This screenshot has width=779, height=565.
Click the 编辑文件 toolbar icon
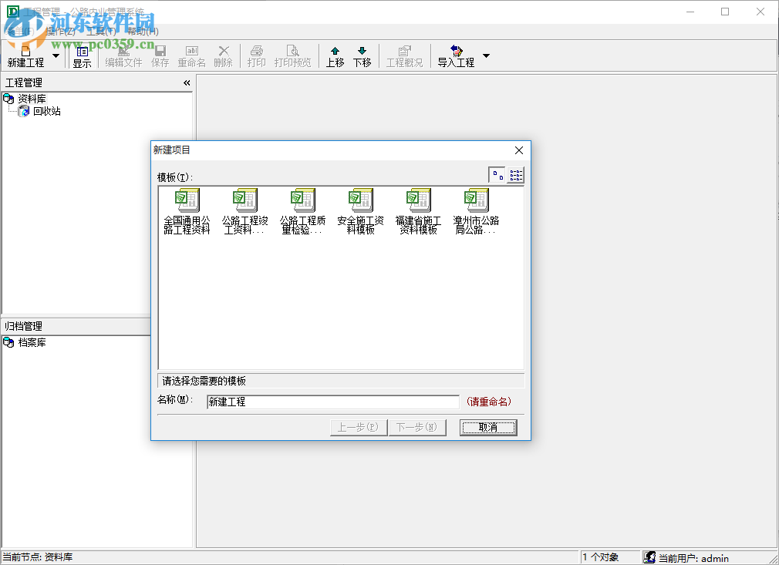tap(123, 56)
